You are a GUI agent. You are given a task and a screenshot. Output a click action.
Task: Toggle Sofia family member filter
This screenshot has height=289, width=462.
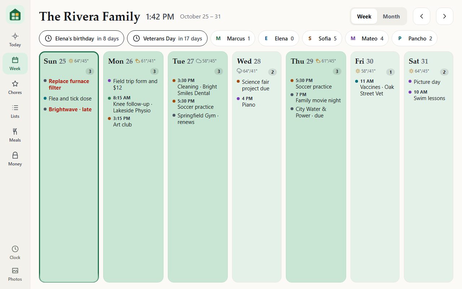click(x=322, y=38)
